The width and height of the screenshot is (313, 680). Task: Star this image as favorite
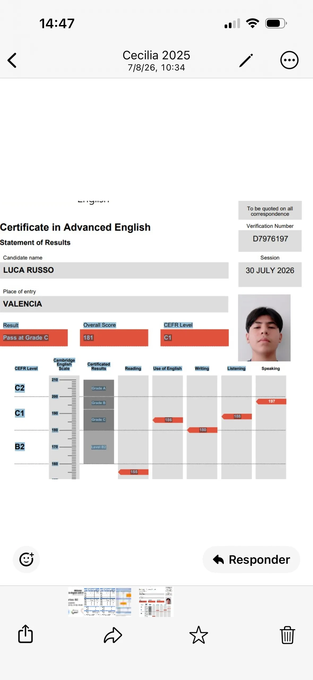[199, 635]
